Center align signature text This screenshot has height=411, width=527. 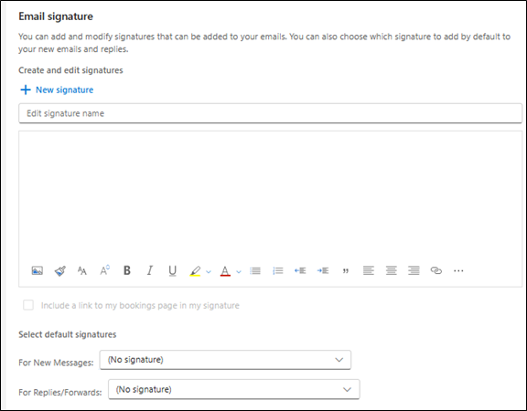(392, 270)
